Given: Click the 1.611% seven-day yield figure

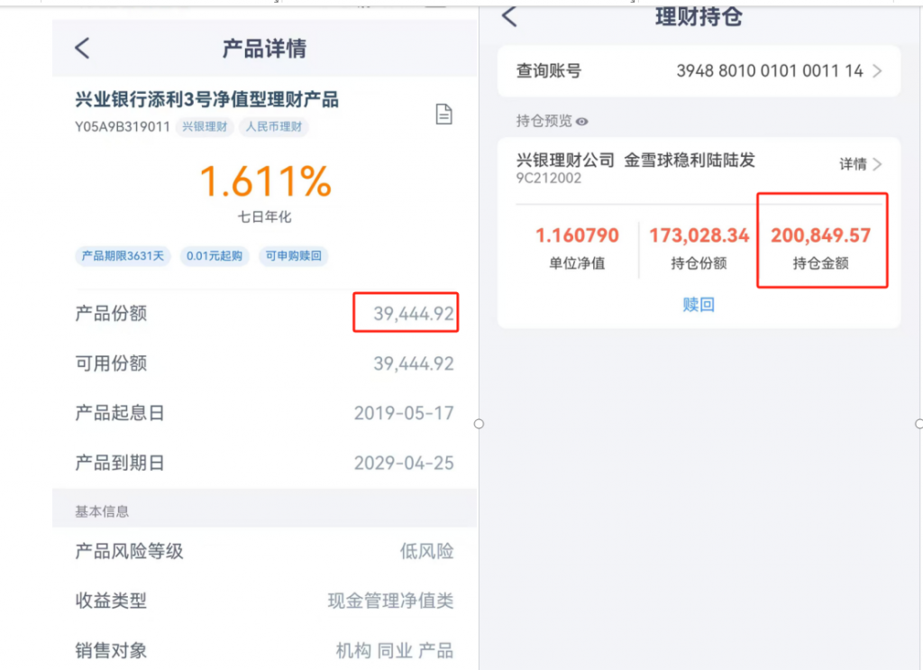Looking at the screenshot, I should coord(266,181).
